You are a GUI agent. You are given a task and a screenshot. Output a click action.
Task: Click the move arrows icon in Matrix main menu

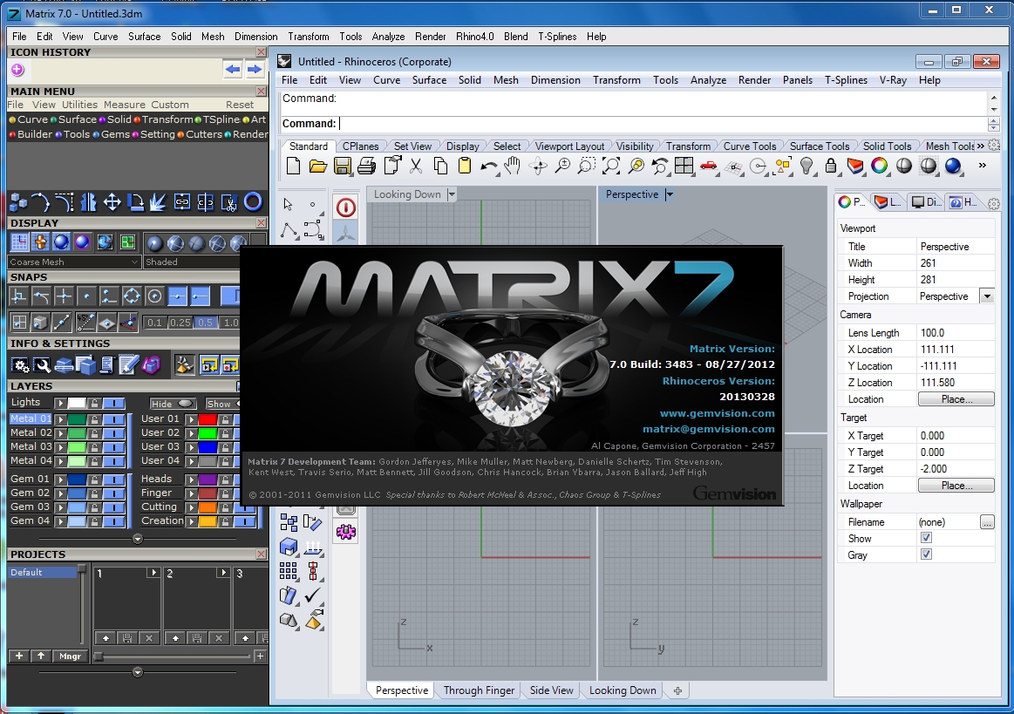click(112, 202)
